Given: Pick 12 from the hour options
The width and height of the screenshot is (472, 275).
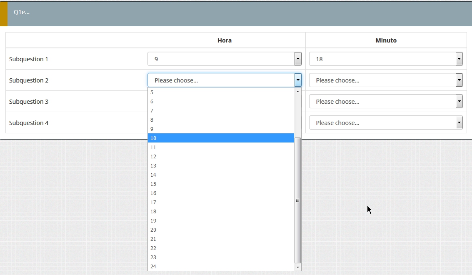Looking at the screenshot, I should [221, 157].
